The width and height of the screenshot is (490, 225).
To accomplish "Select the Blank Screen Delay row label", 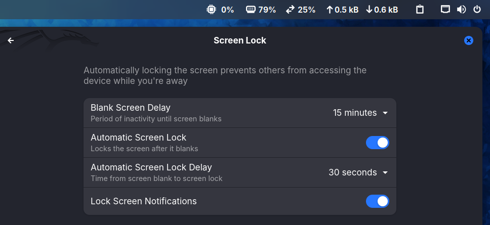I will point(131,108).
